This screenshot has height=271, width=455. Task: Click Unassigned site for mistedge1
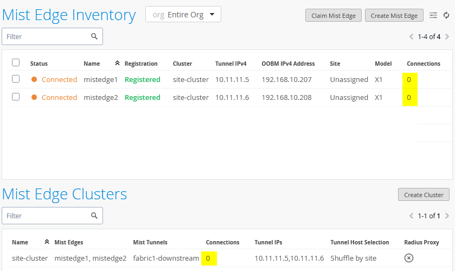349,80
